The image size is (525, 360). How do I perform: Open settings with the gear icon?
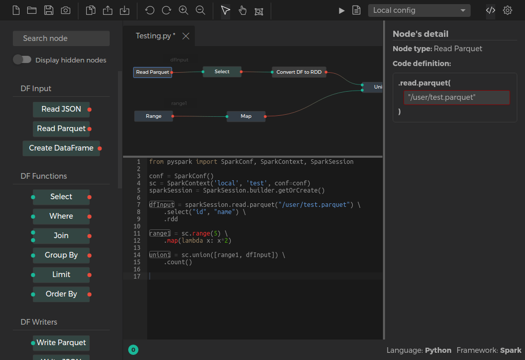tap(508, 10)
